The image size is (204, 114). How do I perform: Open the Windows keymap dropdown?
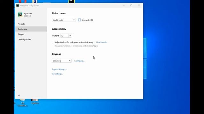(62, 61)
